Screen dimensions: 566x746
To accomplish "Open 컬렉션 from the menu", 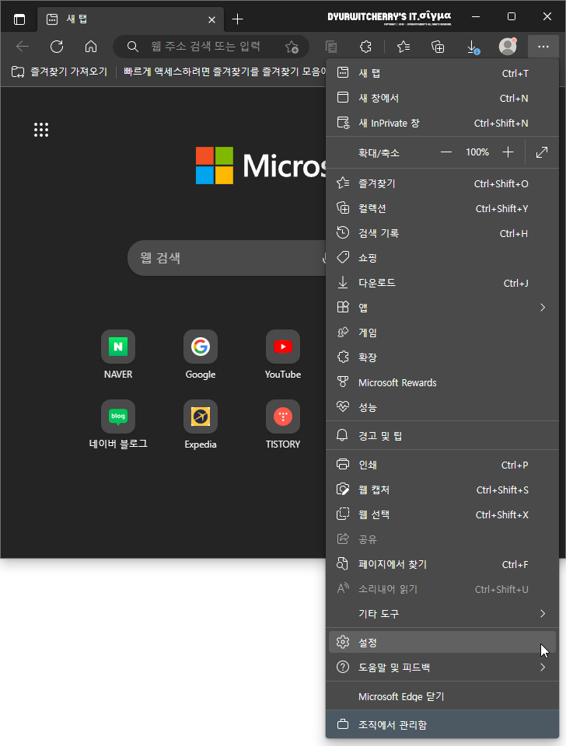I will click(442, 208).
